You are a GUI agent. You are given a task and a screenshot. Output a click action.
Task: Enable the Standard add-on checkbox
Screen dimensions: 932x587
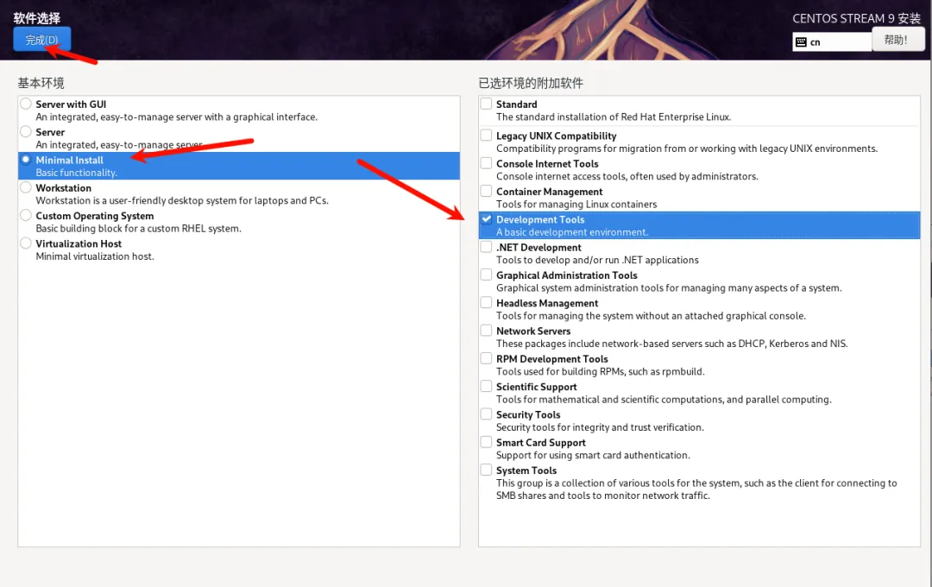click(x=486, y=104)
